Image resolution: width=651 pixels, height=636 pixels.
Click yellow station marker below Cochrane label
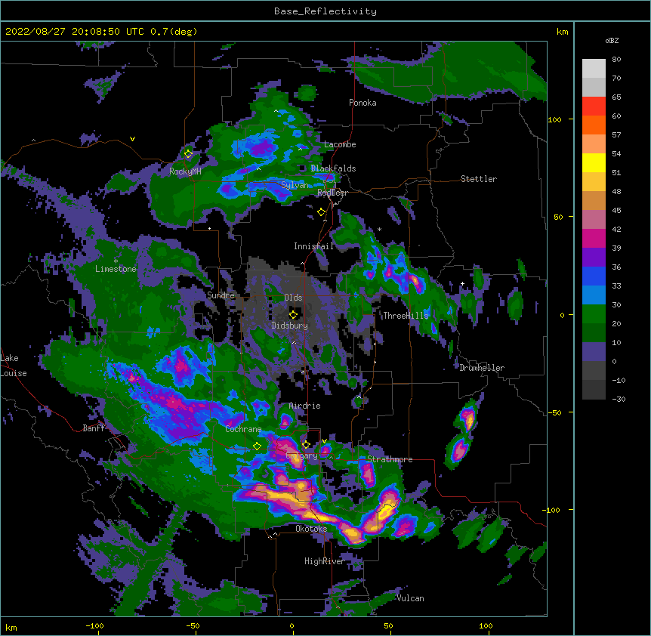[257, 446]
